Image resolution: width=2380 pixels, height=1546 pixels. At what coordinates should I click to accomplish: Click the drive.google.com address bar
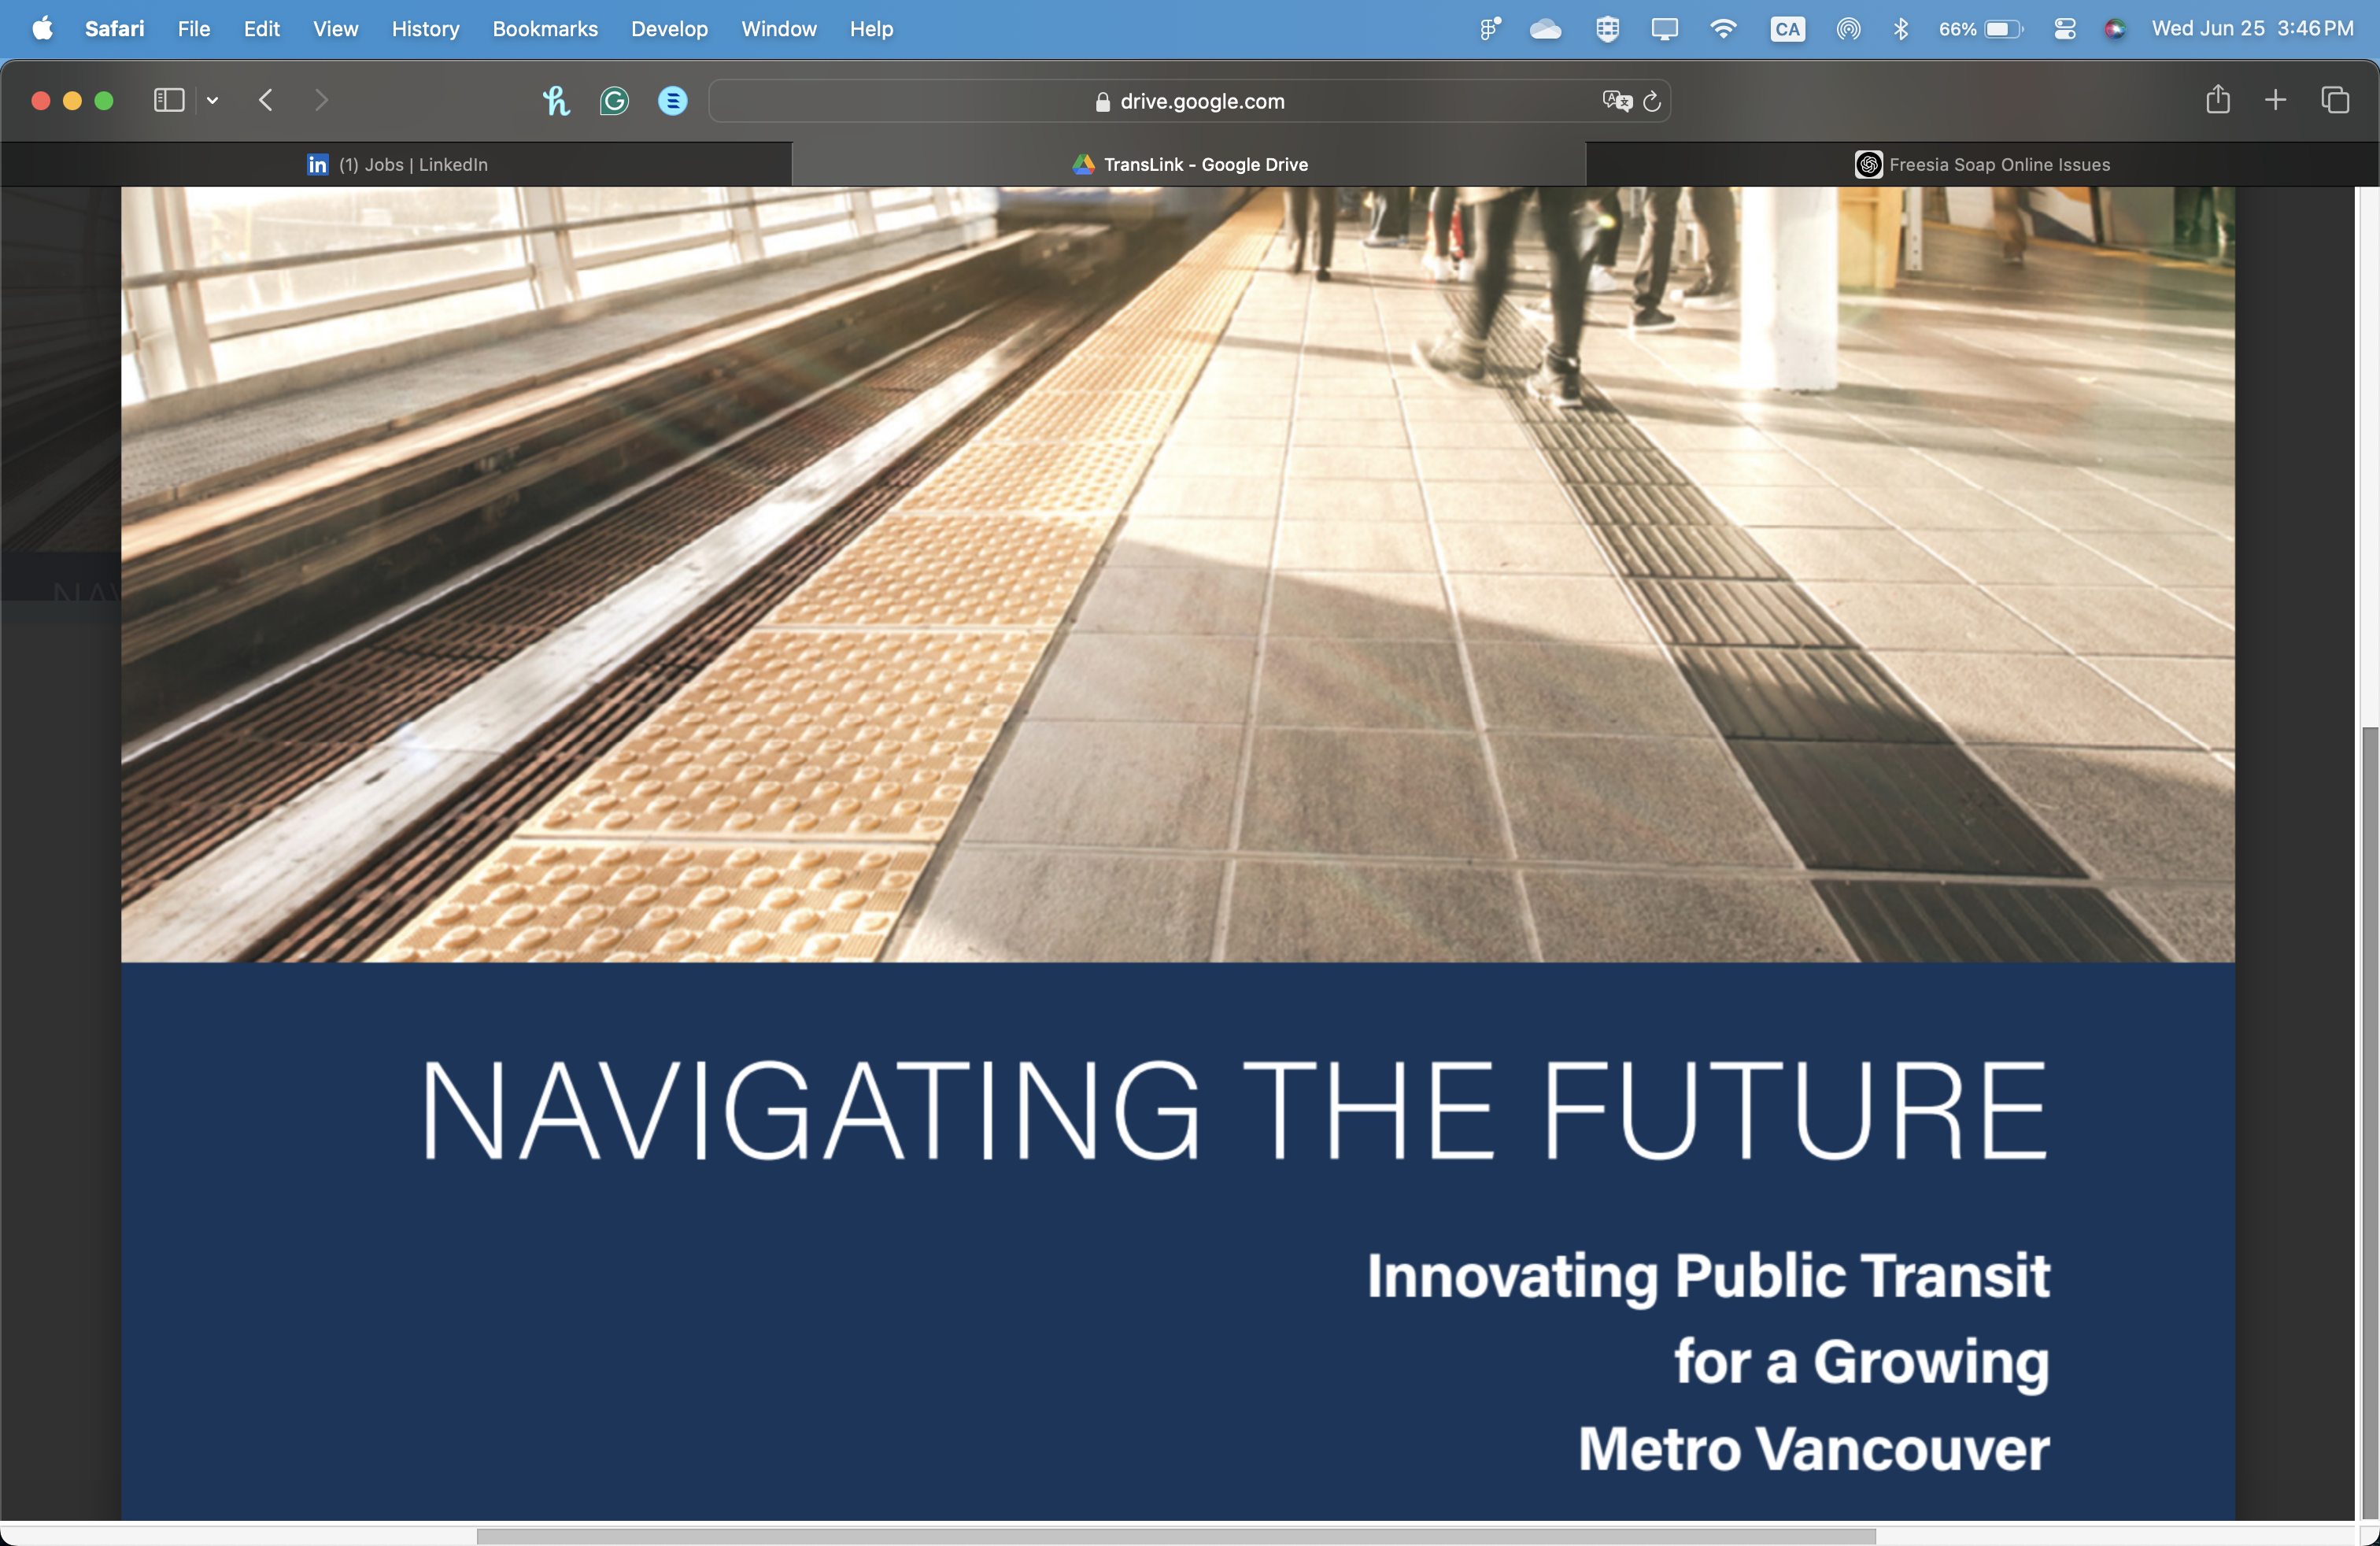(1190, 101)
